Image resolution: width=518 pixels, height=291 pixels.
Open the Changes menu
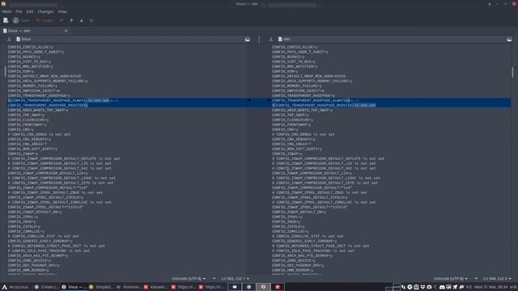pyautogui.click(x=45, y=11)
